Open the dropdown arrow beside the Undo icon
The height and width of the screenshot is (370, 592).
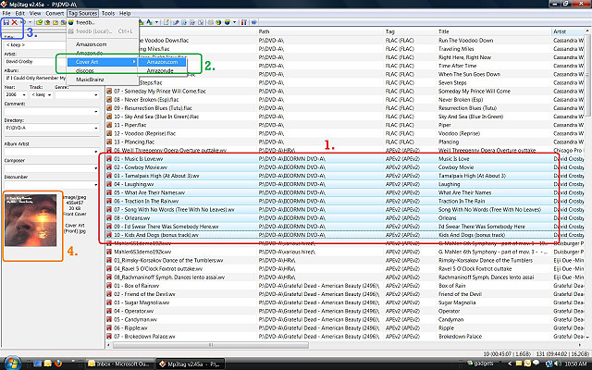[x=31, y=22]
